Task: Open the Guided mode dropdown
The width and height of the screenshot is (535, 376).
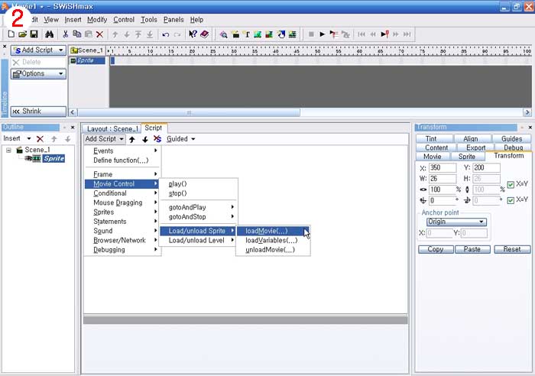Action: pyautogui.click(x=181, y=139)
